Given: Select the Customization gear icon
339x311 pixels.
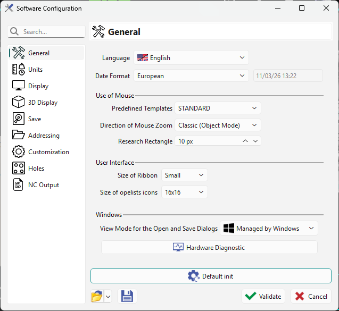Looking at the screenshot, I should (x=19, y=152).
